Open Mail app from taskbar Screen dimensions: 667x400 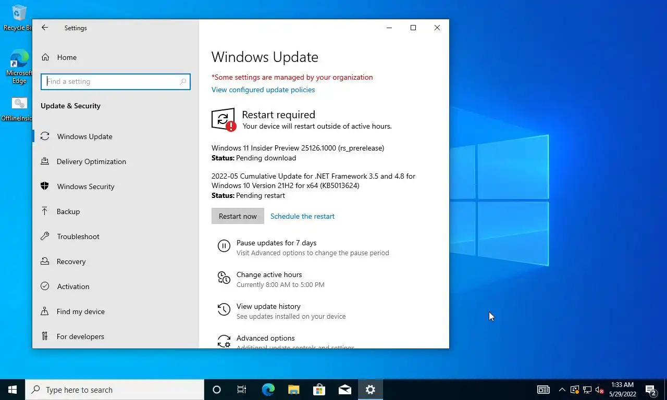[344, 390]
